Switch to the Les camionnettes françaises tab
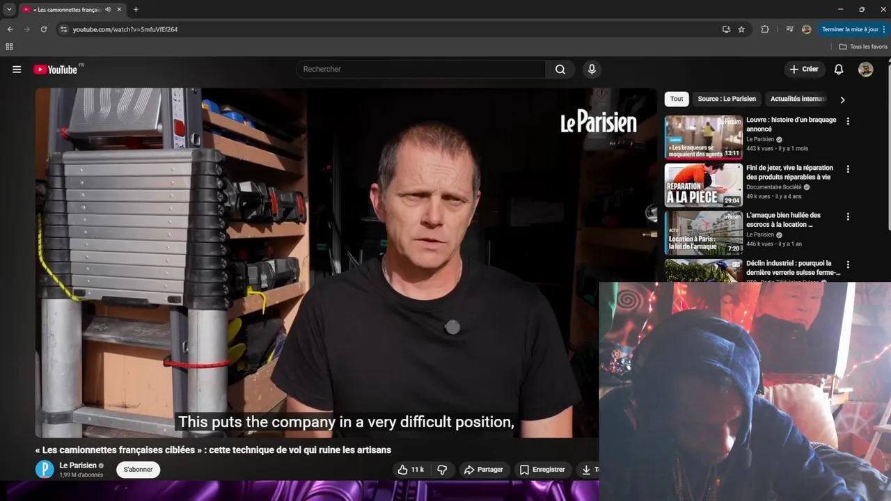 pos(68,10)
